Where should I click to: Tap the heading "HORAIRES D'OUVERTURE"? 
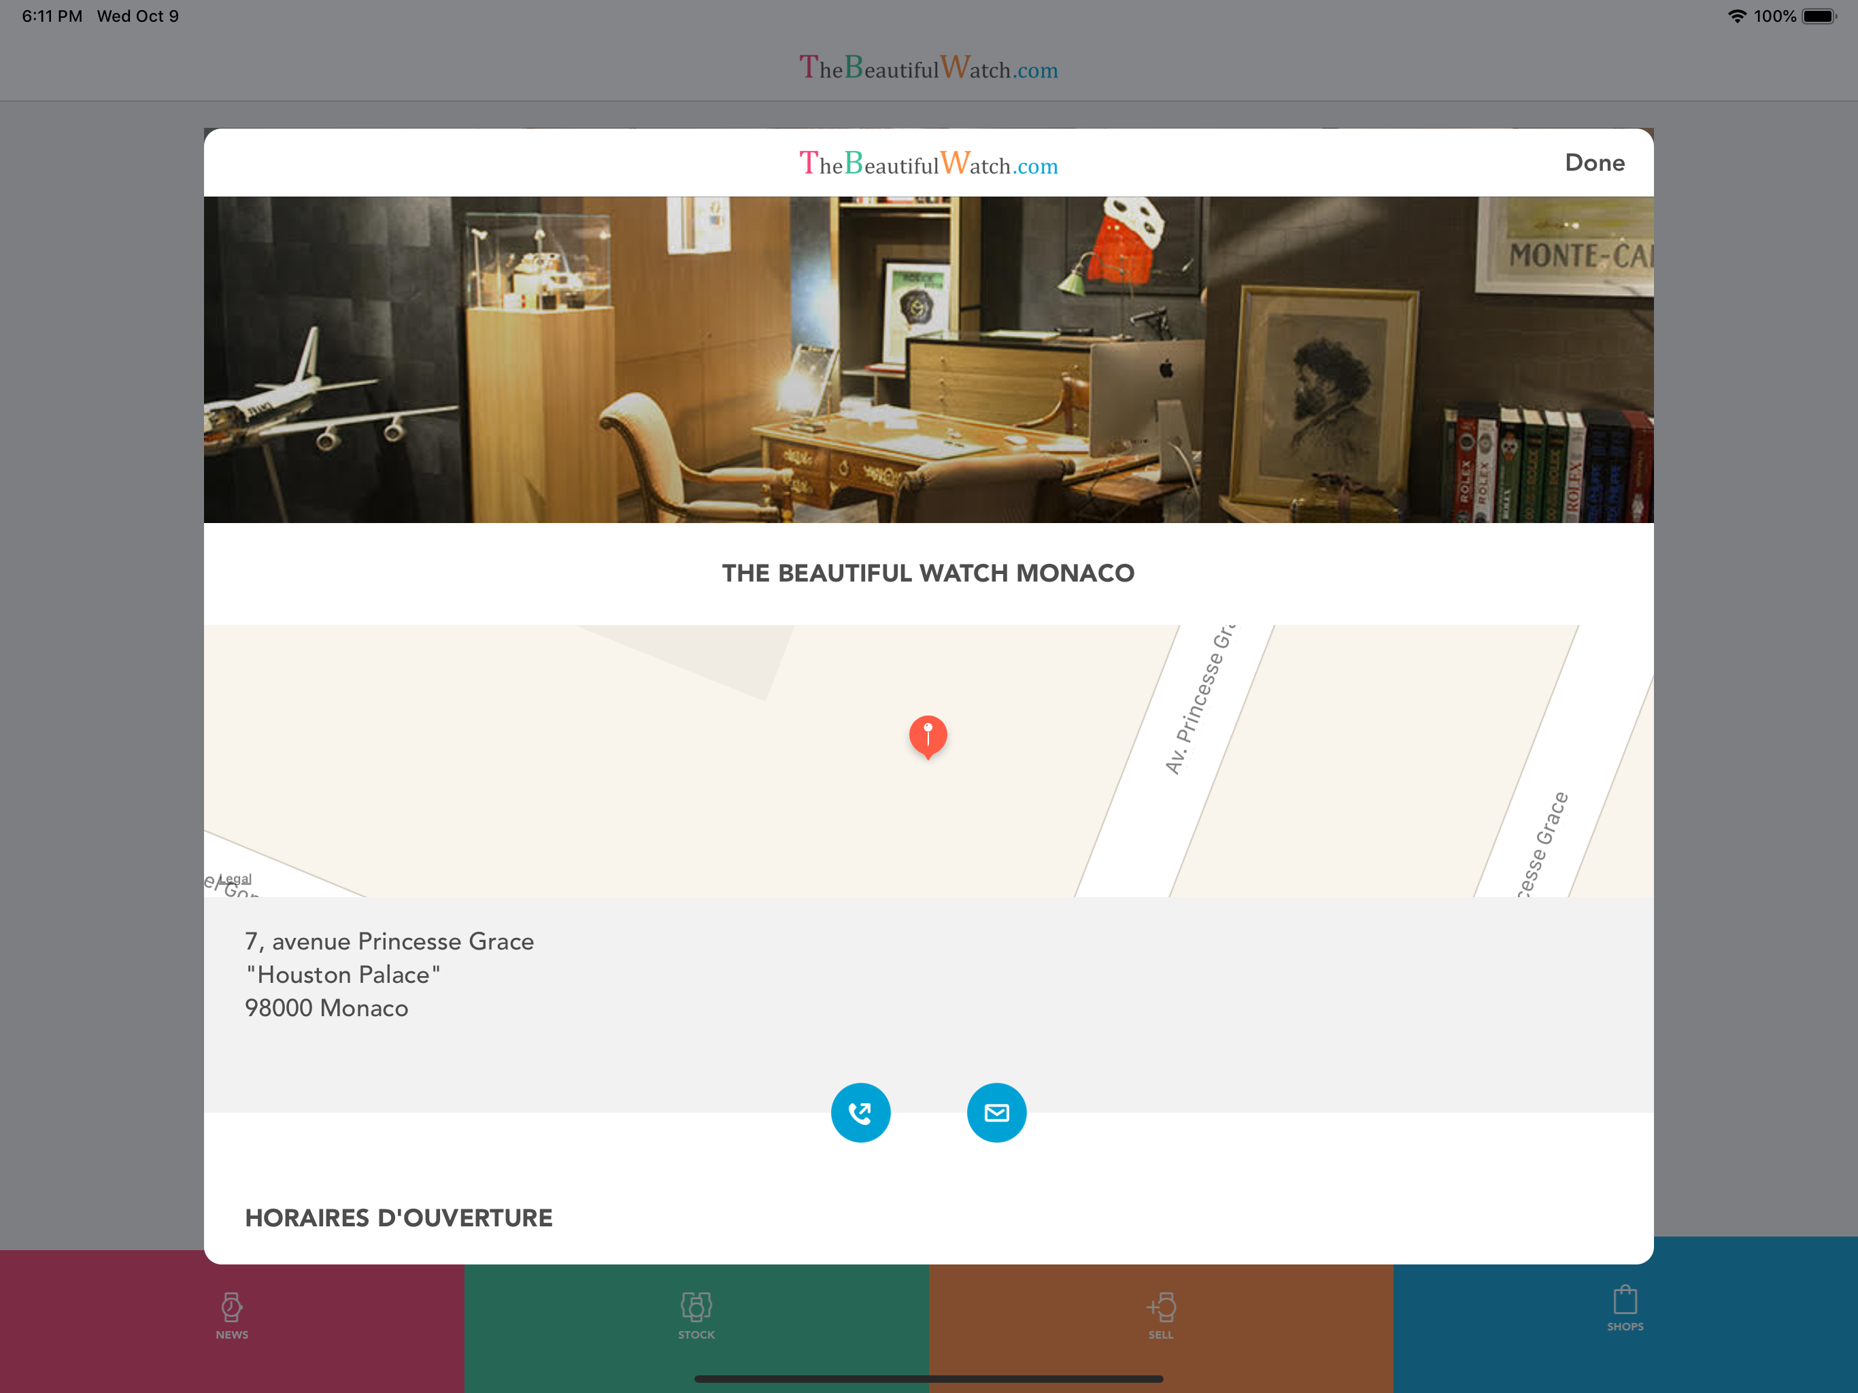pyautogui.click(x=399, y=1218)
